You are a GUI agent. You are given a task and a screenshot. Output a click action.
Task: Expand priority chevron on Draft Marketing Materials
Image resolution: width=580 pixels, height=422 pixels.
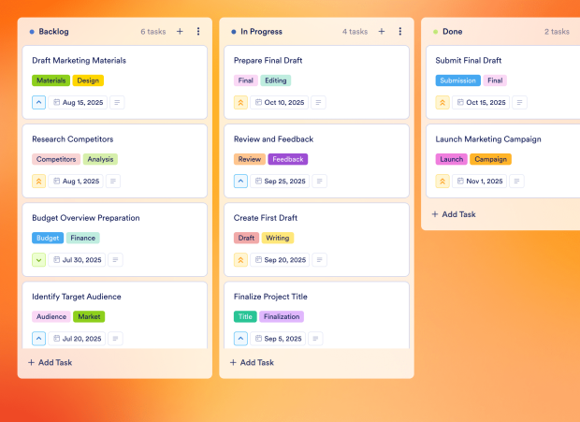tap(39, 103)
